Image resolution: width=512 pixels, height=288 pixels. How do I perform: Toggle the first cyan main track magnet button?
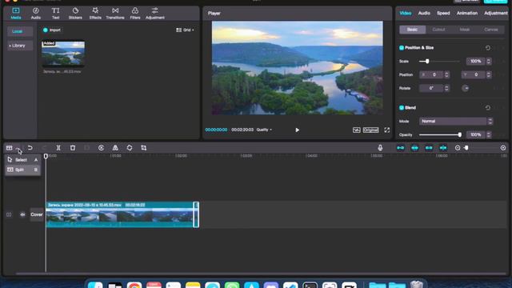click(x=400, y=148)
